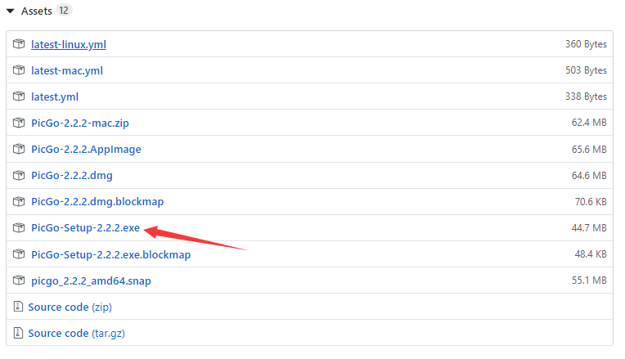This screenshot has height=359, width=625.
Task: Download PicGo-Setup-2.2.2.exe installer
Action: click(x=85, y=227)
